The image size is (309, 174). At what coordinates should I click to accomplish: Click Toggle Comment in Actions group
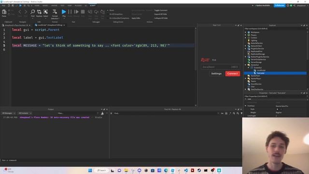(161, 10)
